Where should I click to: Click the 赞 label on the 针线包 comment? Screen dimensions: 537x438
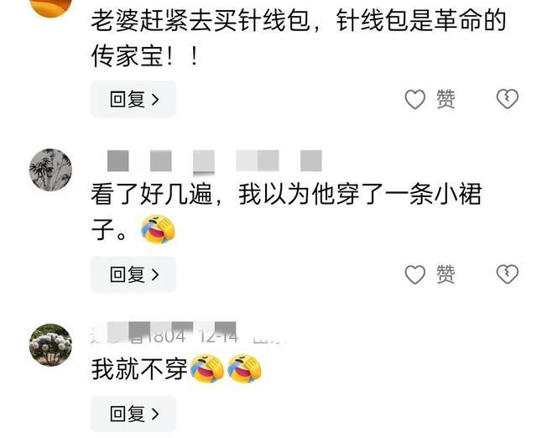coord(446,99)
